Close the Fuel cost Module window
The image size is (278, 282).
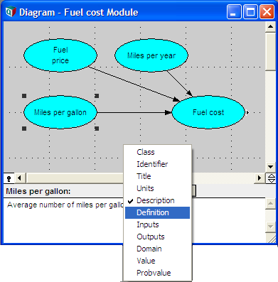(267, 12)
